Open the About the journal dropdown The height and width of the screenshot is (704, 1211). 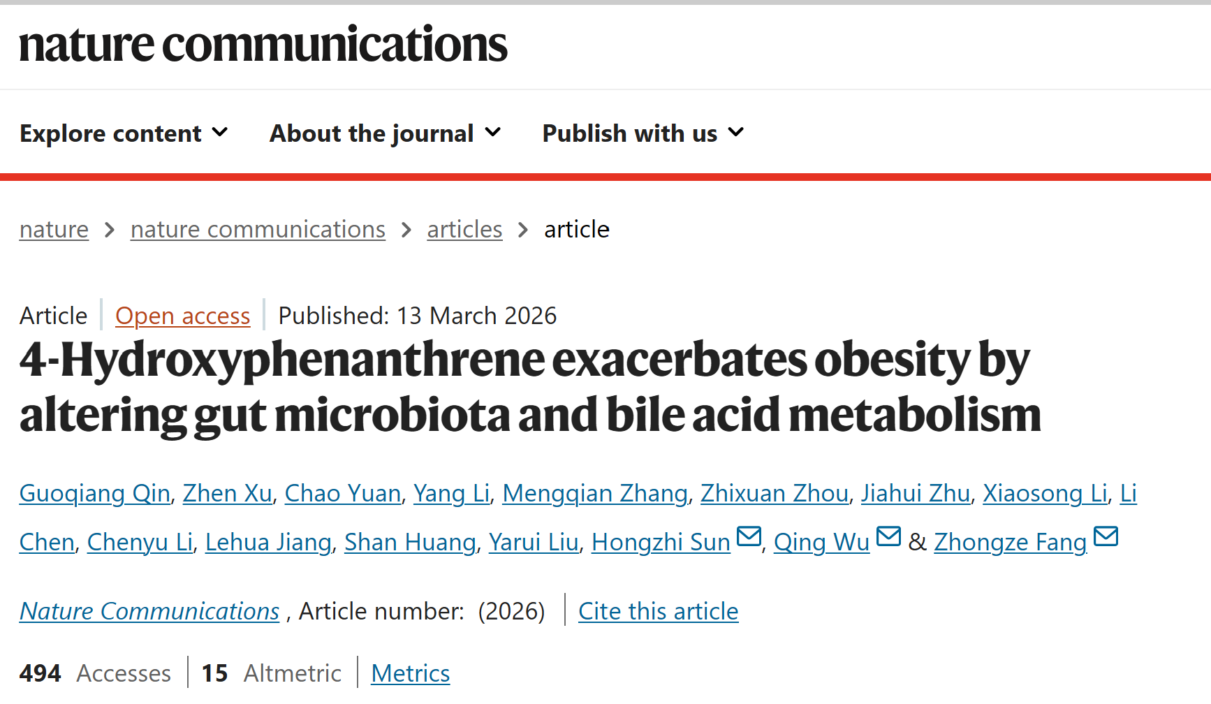tap(385, 133)
